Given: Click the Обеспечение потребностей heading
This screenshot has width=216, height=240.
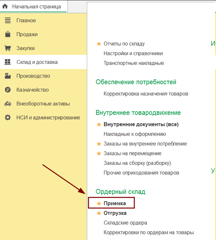Looking at the screenshot, I should coord(136,82).
